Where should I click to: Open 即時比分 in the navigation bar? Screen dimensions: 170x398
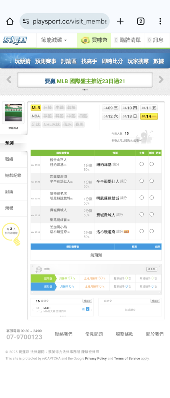coord(112,61)
